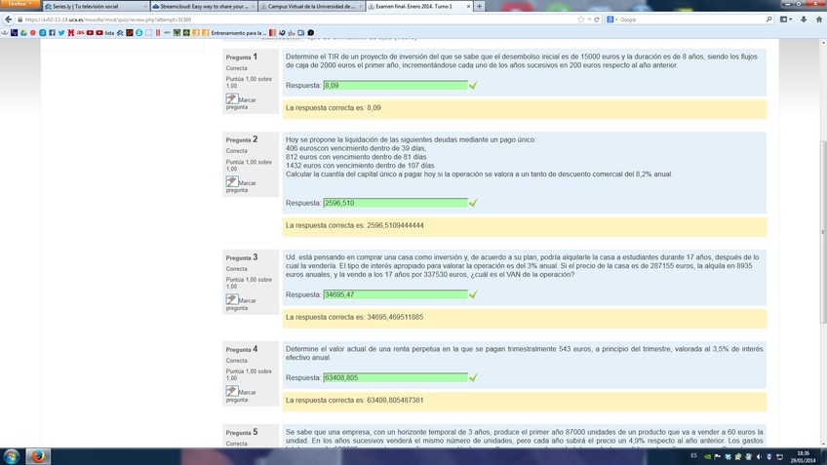Screen dimensions: 827x465
Task: Close the Examen final tab
Action: 468,6
